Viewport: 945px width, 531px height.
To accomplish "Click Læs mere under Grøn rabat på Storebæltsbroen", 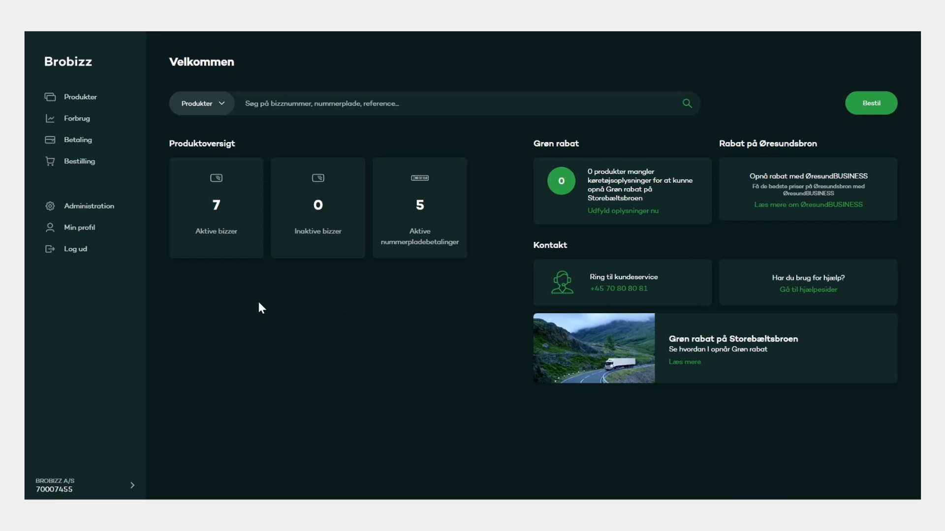I will (x=685, y=362).
